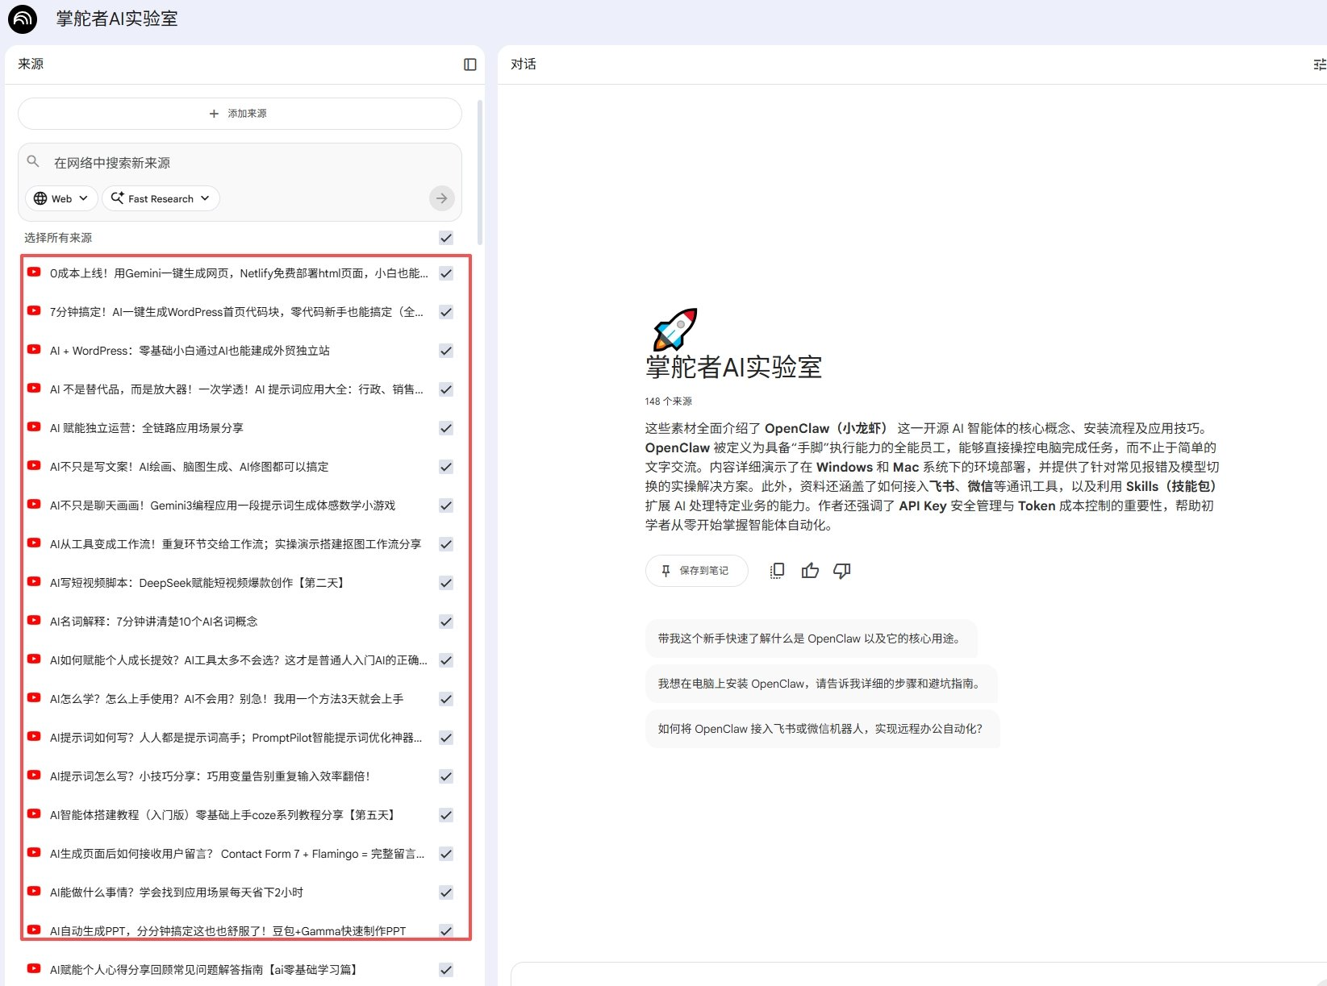Viewport: 1327px width, 986px height.
Task: Click 保存到笔记 button
Action: click(696, 571)
